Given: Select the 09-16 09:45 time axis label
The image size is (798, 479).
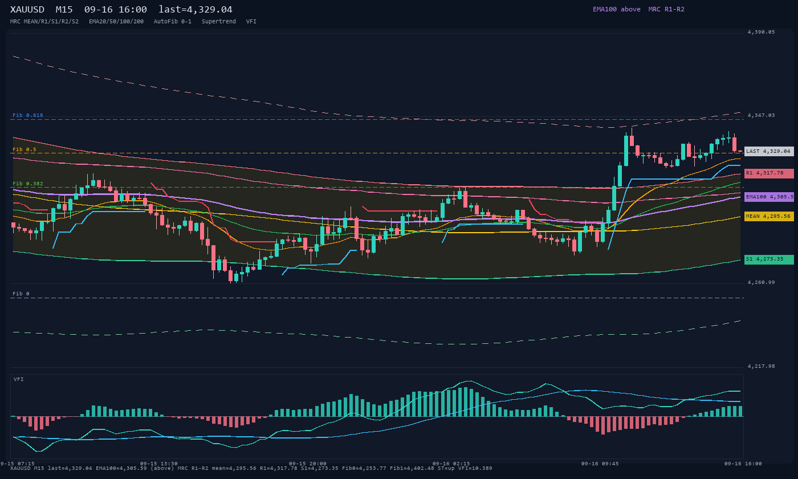Looking at the screenshot, I should coord(600,464).
